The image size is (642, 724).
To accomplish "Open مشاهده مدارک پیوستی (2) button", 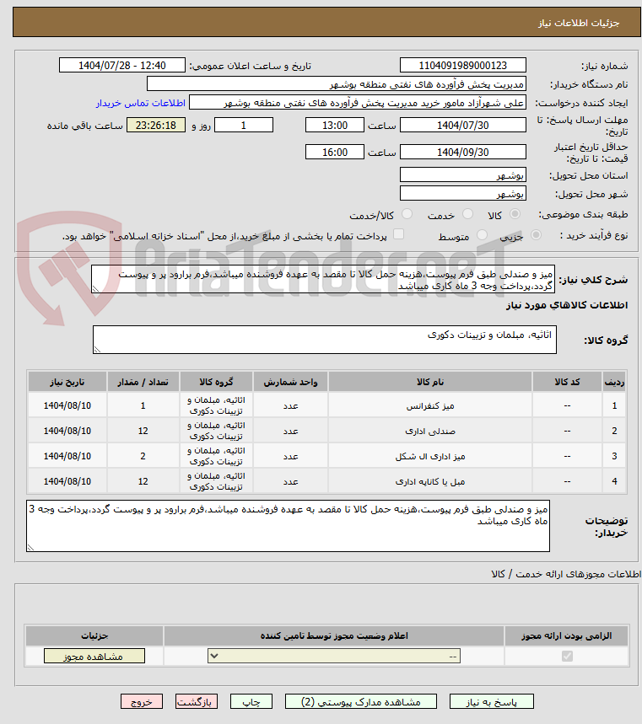I will [361, 702].
